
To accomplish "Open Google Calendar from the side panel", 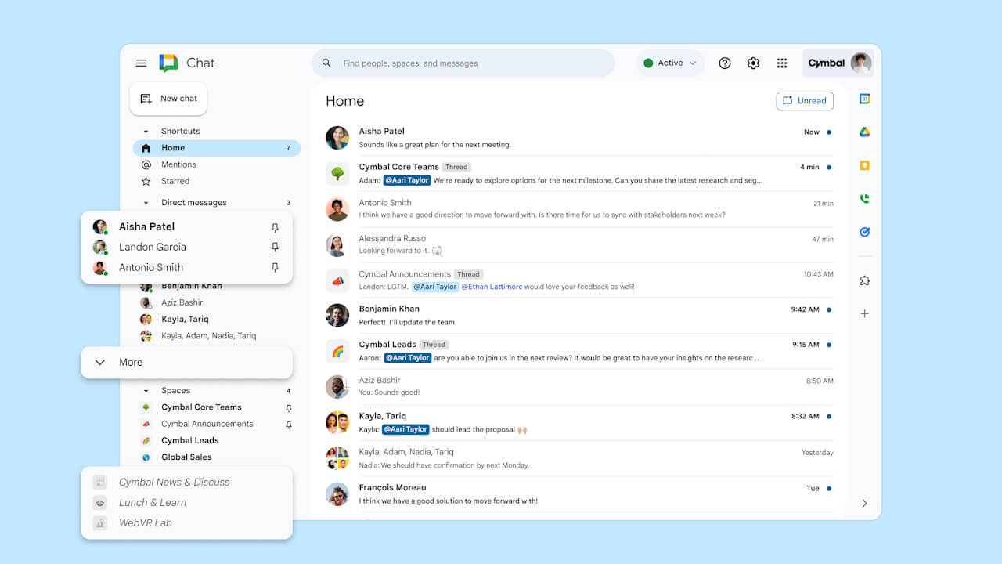I will coord(864,99).
